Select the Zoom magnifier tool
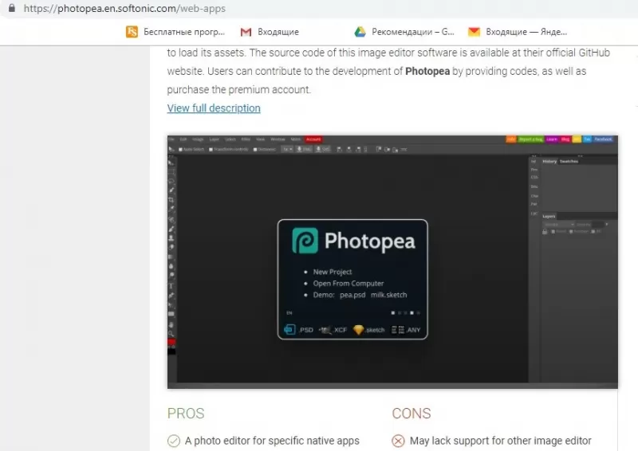 pyautogui.click(x=171, y=334)
